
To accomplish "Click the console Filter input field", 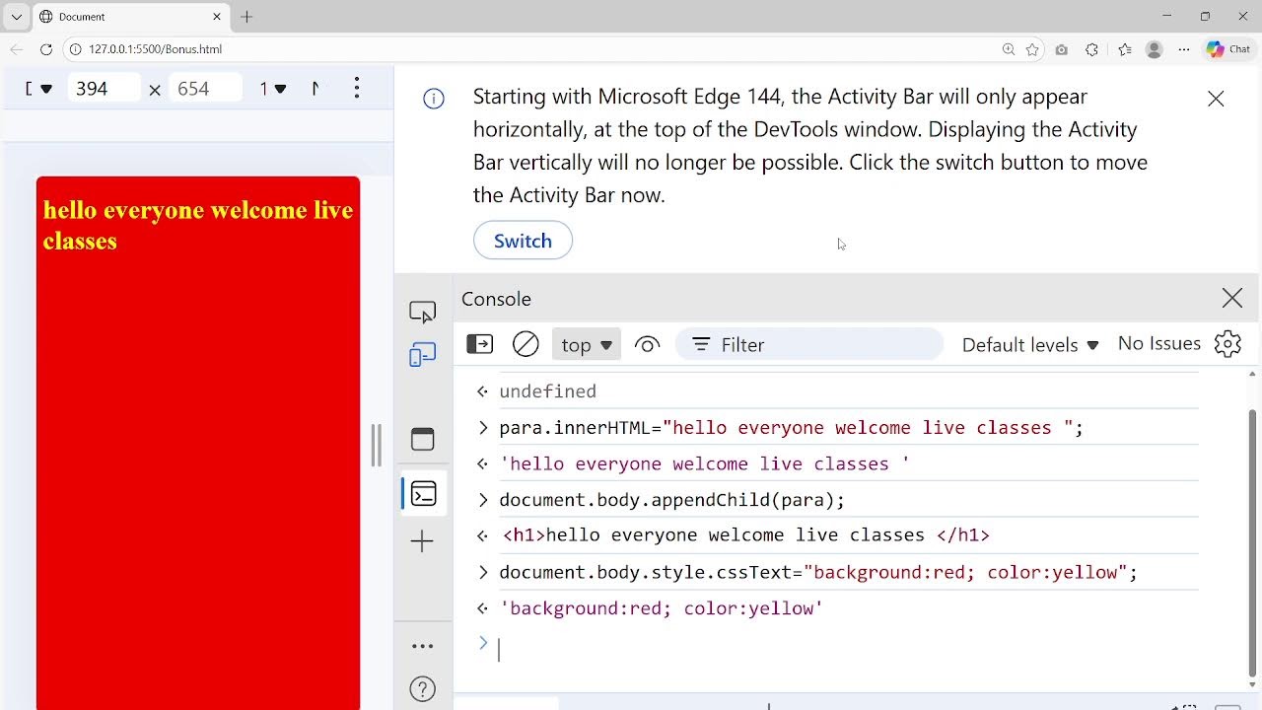I will 808,345.
